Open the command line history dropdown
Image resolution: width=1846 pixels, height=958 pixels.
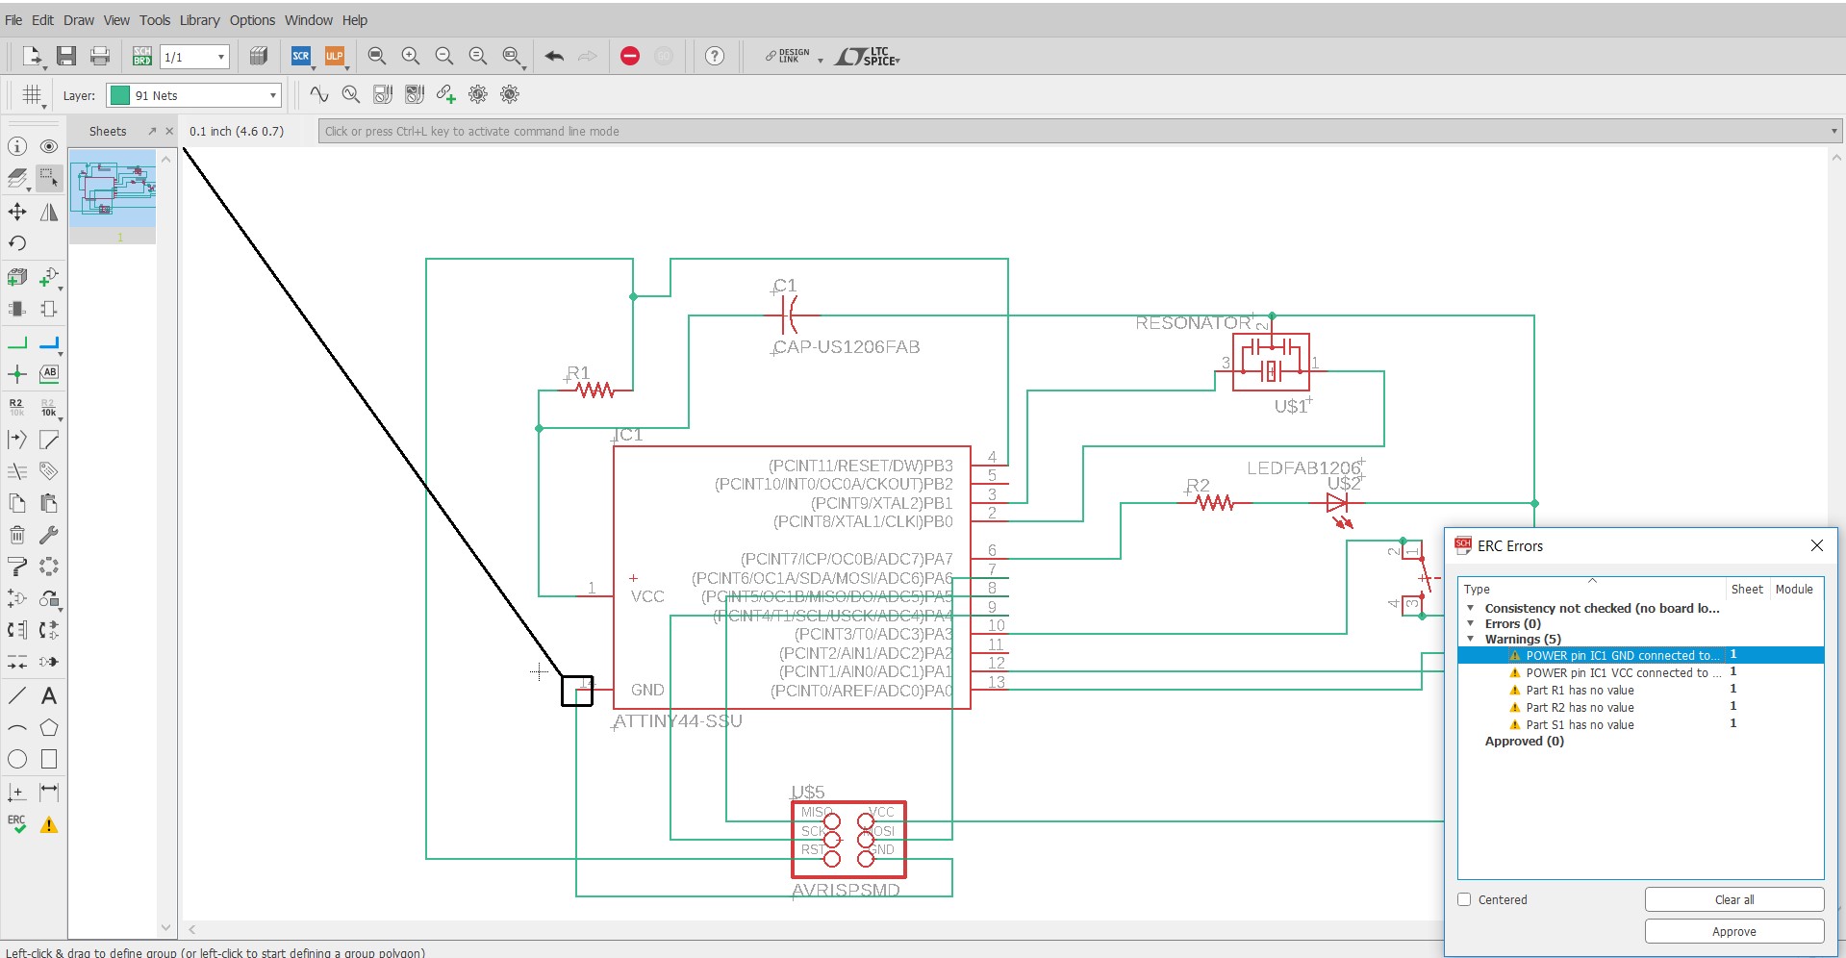coord(1833,132)
